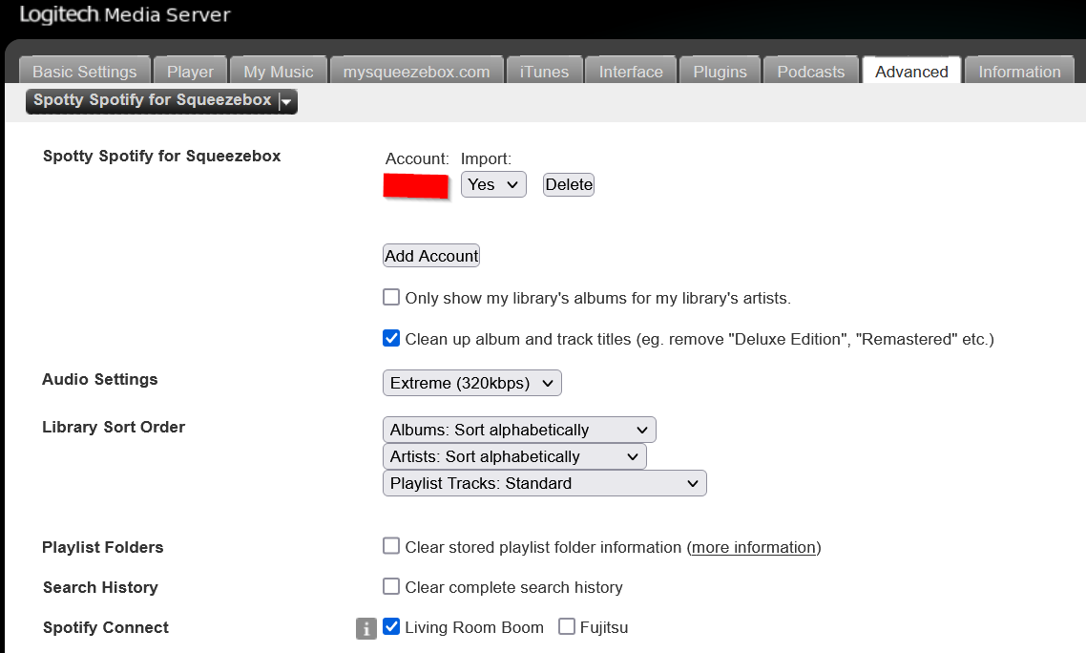Switch to the Player tab
Image resolution: width=1086 pixels, height=653 pixels.
pos(190,72)
